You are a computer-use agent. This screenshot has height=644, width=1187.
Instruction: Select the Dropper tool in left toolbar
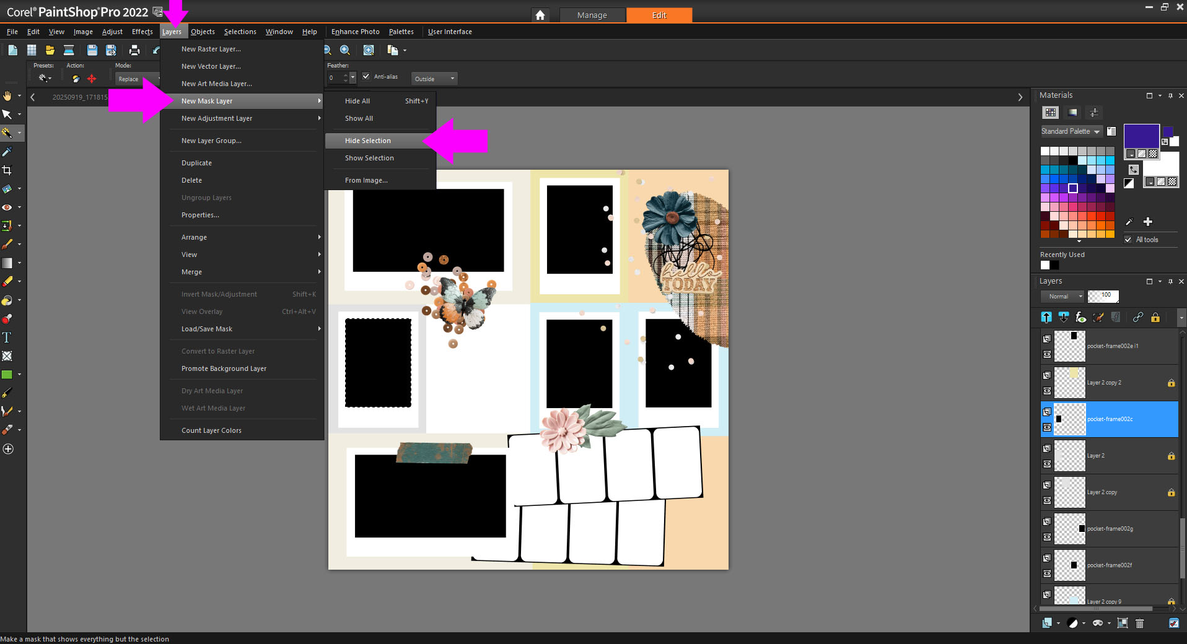(7, 152)
